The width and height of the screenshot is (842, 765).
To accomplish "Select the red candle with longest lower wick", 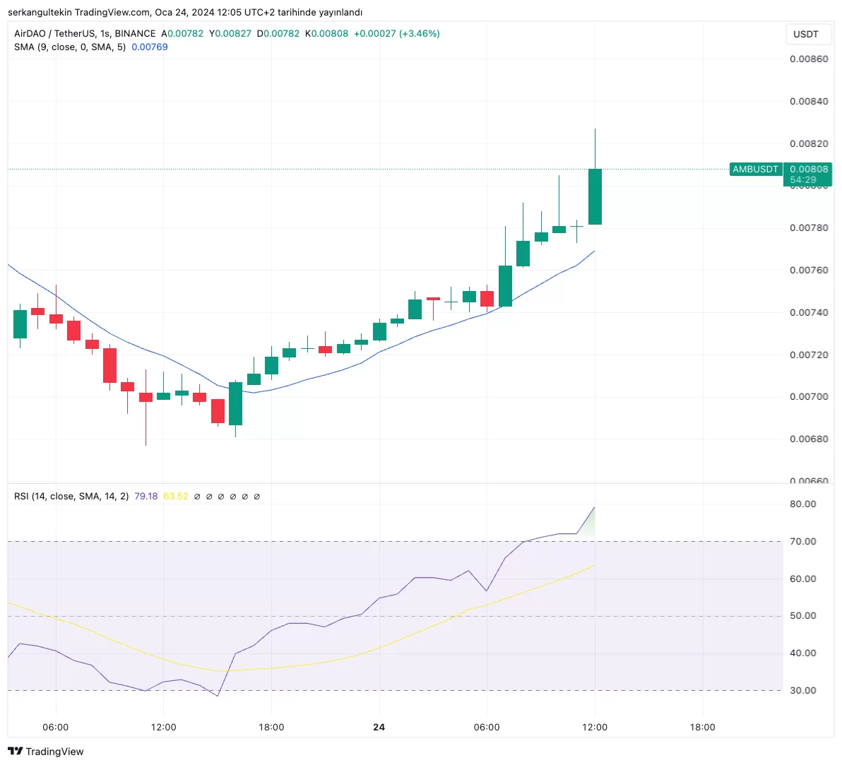I will pos(146,397).
